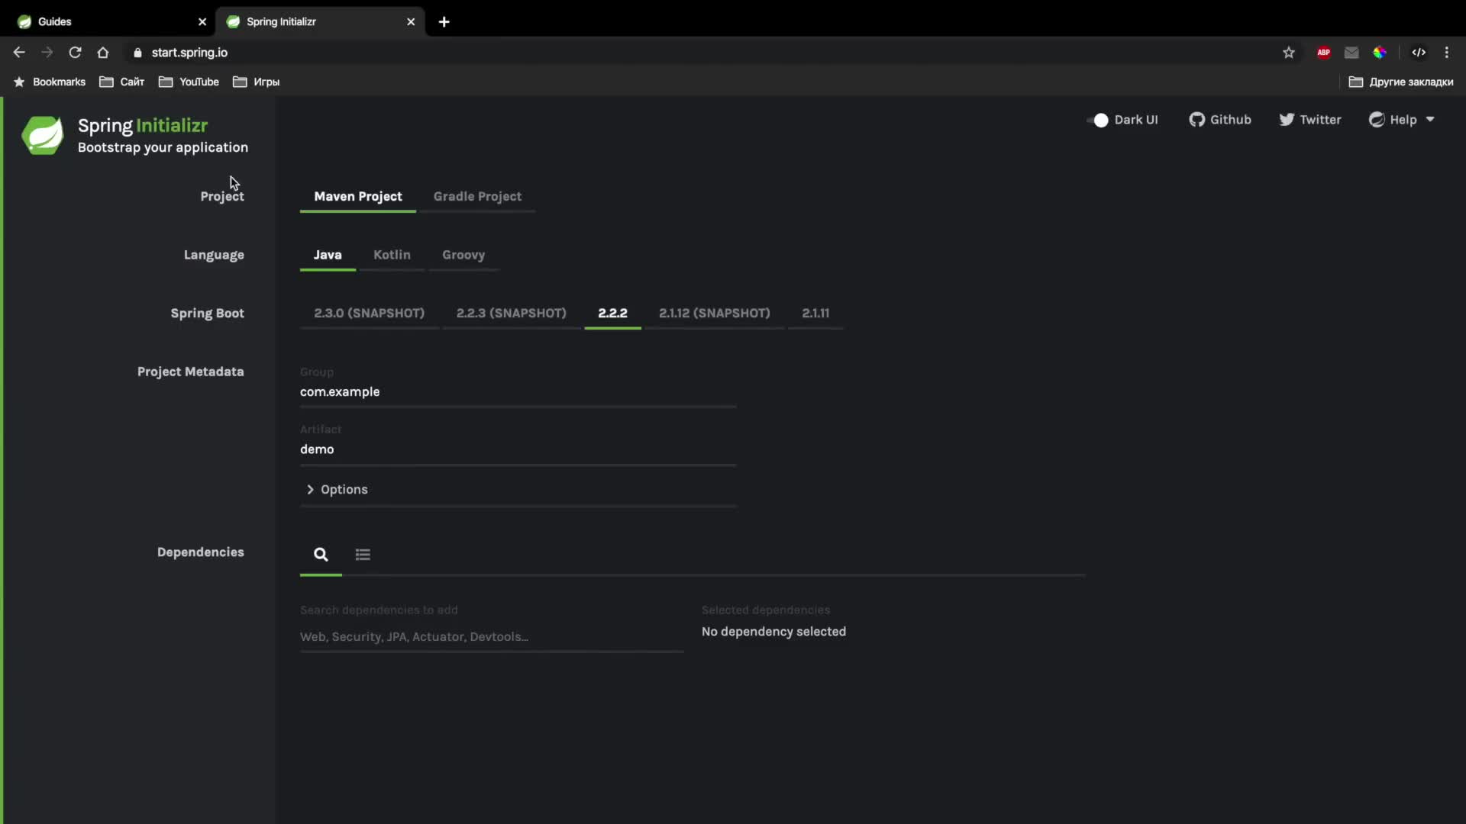Open the mail extension icon

click(x=1351, y=53)
